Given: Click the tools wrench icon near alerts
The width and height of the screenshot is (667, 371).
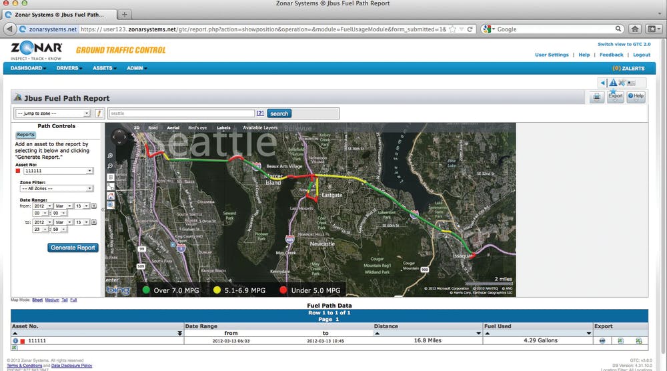Looking at the screenshot, I should [x=622, y=83].
